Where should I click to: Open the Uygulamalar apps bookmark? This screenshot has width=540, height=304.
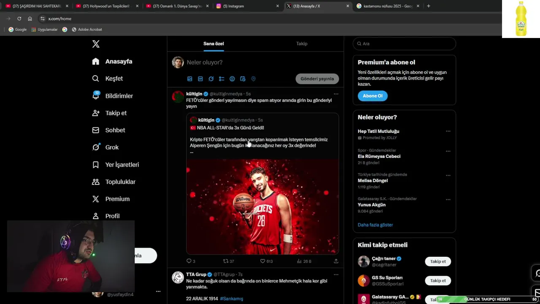44,30
